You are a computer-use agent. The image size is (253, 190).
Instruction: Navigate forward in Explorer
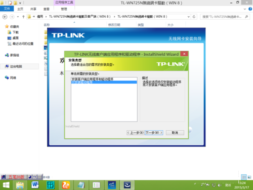point(12,17)
